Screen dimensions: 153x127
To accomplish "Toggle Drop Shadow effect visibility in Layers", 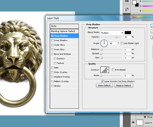I will pos(145,117).
